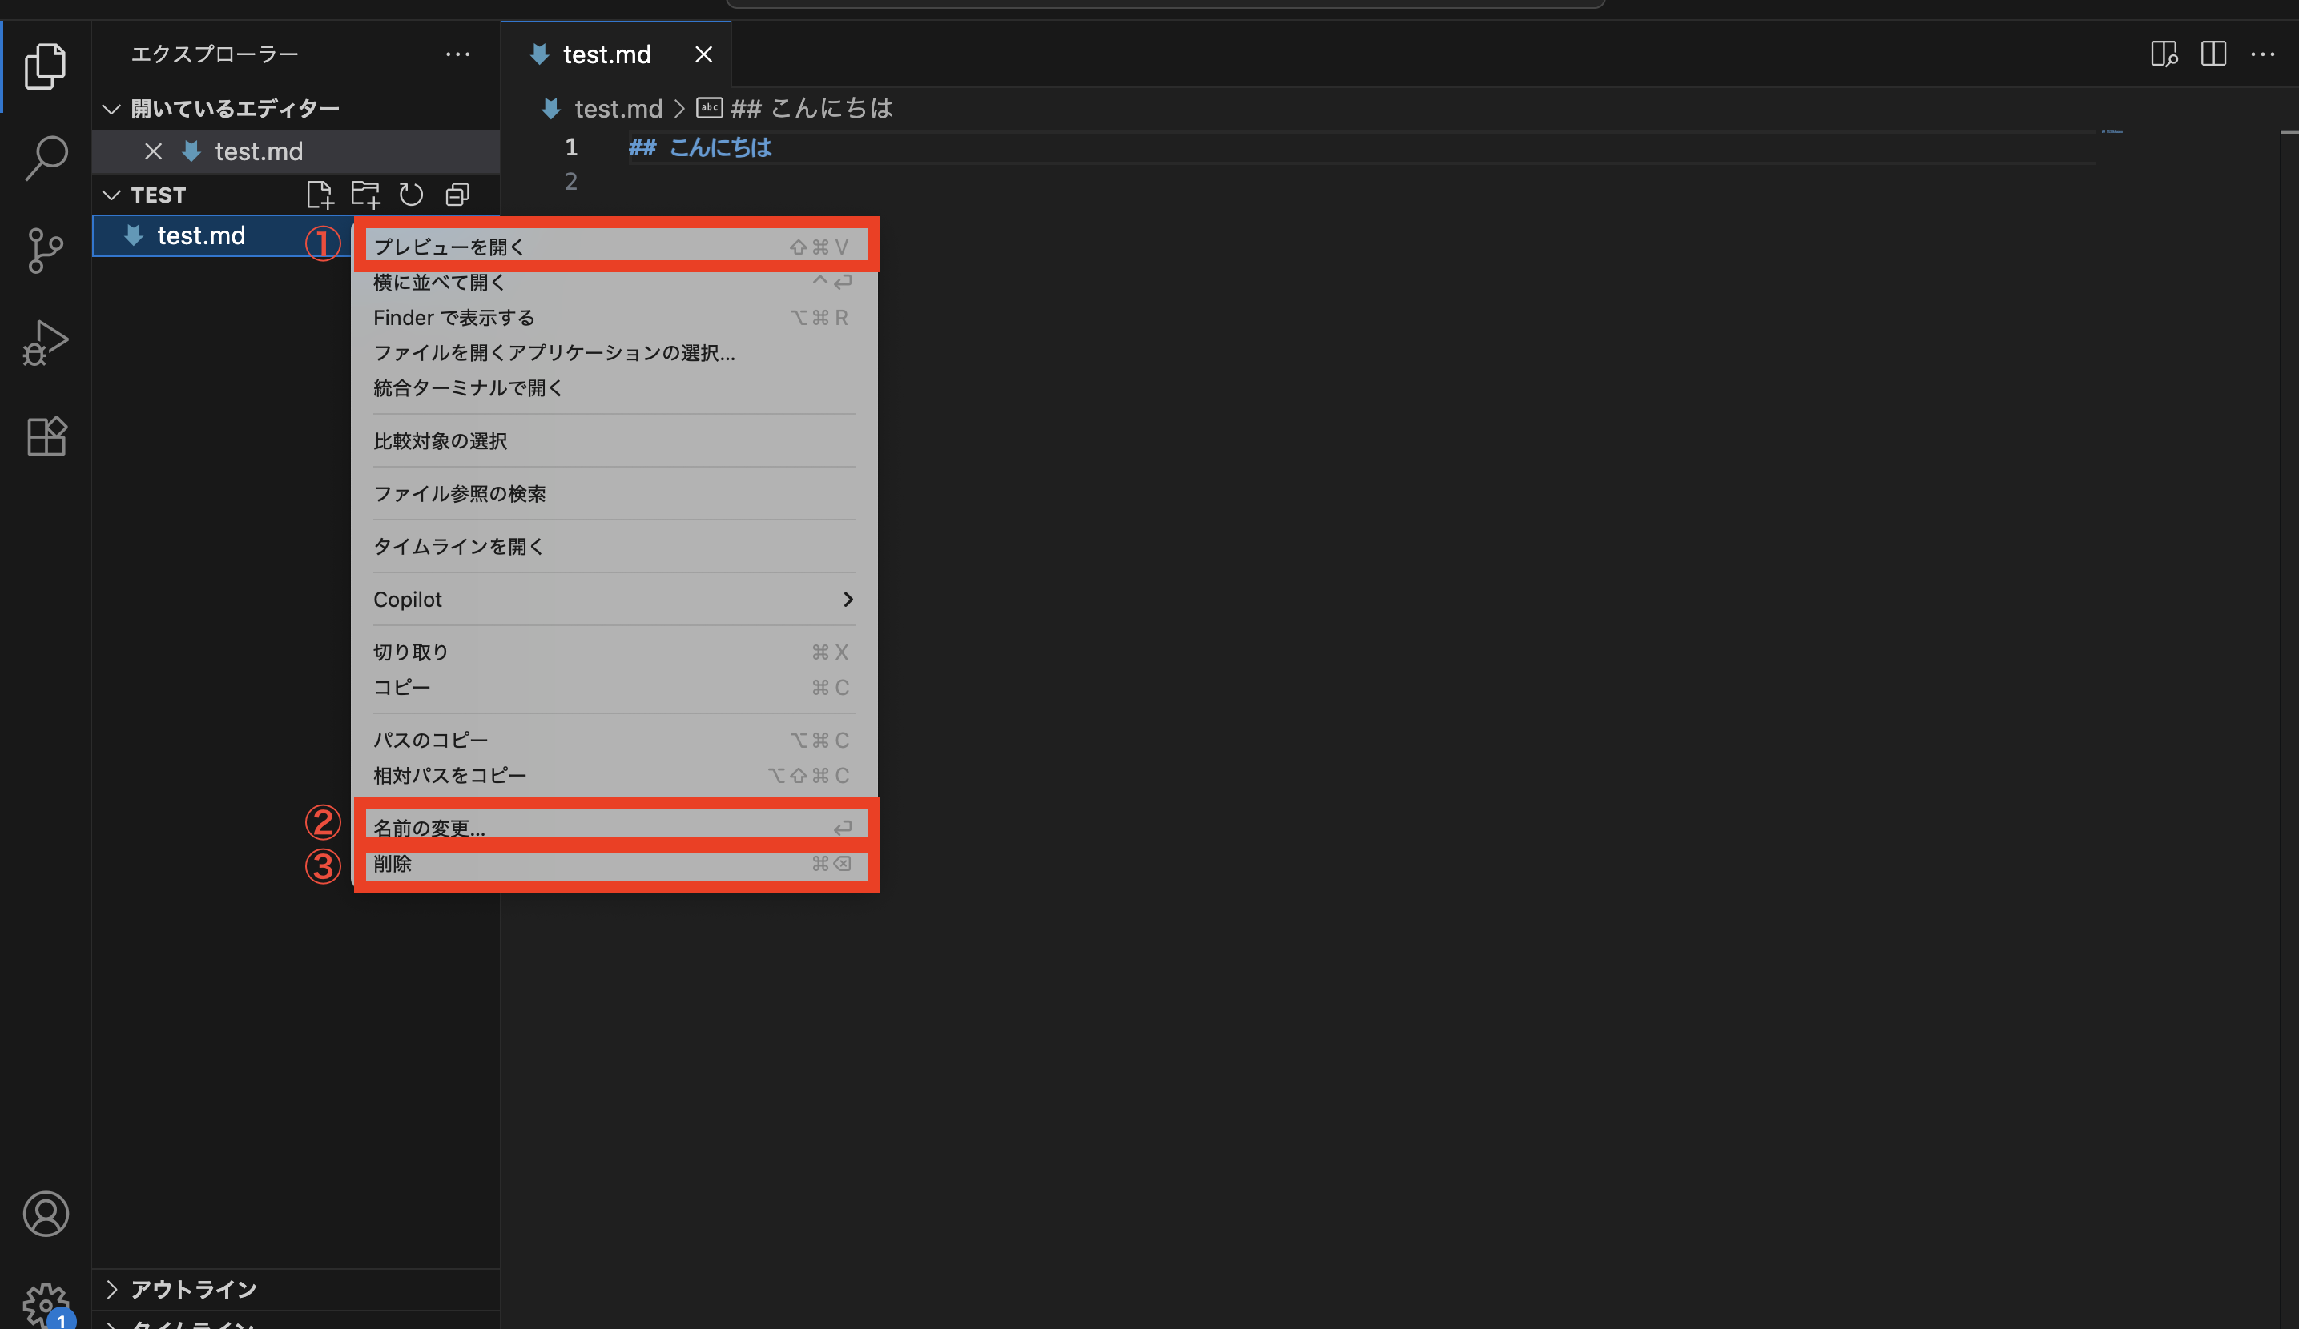Open the Accounts menu icon
2299x1329 pixels.
(46, 1213)
